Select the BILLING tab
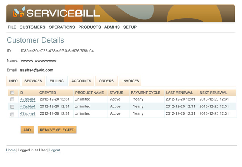 [57, 81]
